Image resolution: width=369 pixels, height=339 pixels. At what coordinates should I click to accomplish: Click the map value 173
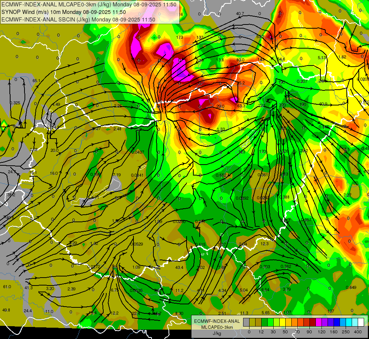(179, 37)
